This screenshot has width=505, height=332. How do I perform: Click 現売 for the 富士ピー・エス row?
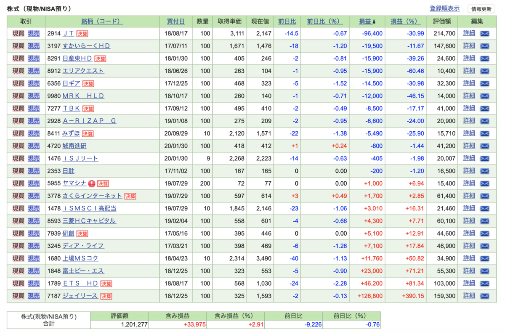[x=34, y=271]
